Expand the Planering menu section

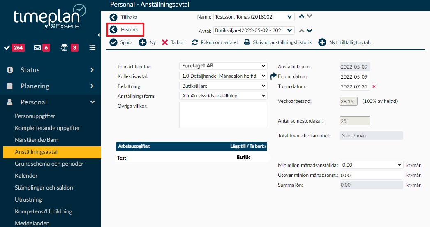[50, 86]
